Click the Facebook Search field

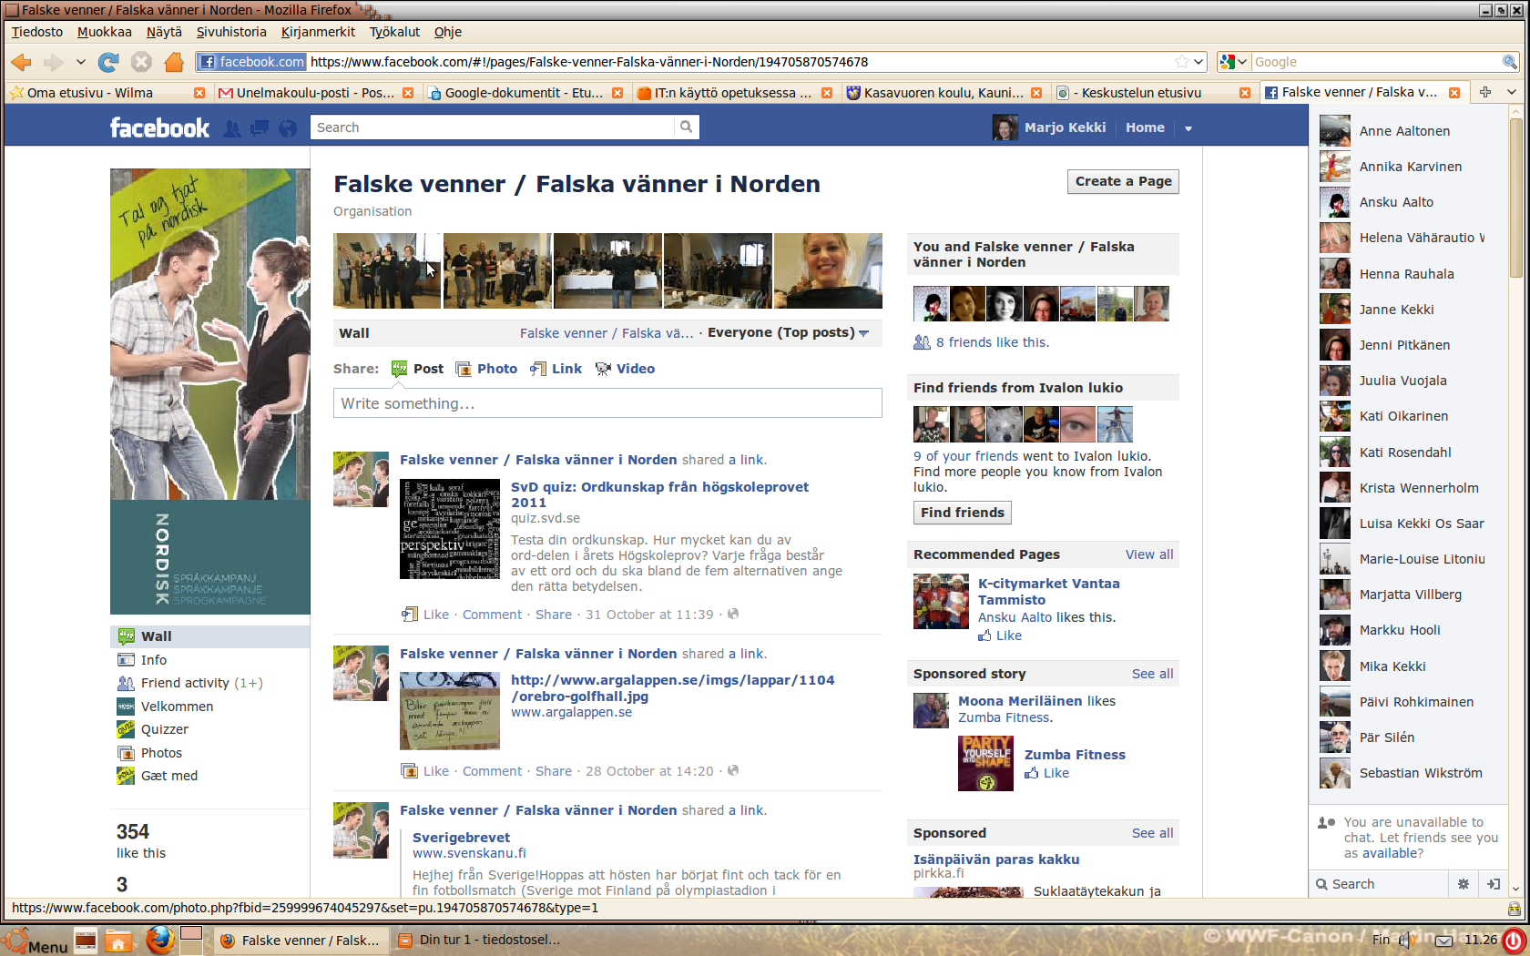(493, 127)
